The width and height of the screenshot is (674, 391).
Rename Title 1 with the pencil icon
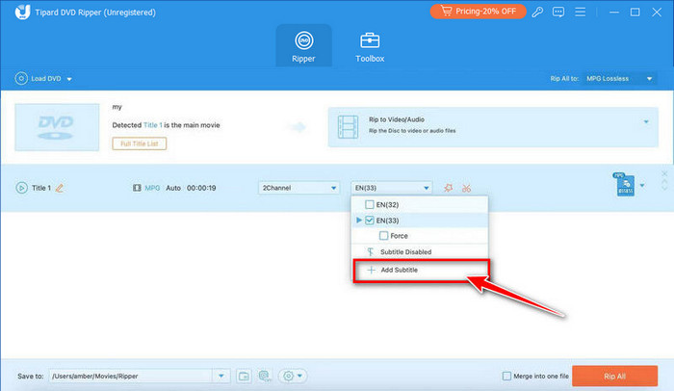tap(60, 188)
